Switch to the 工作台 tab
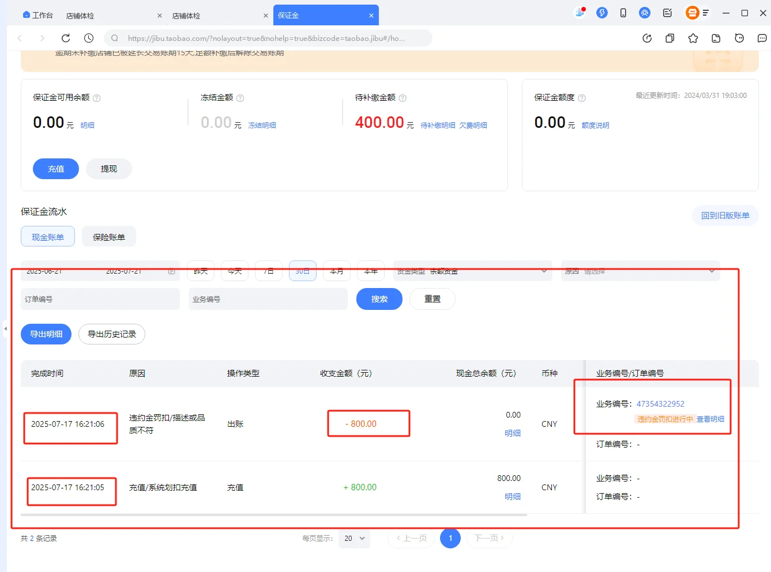771x572 pixels. pos(38,16)
